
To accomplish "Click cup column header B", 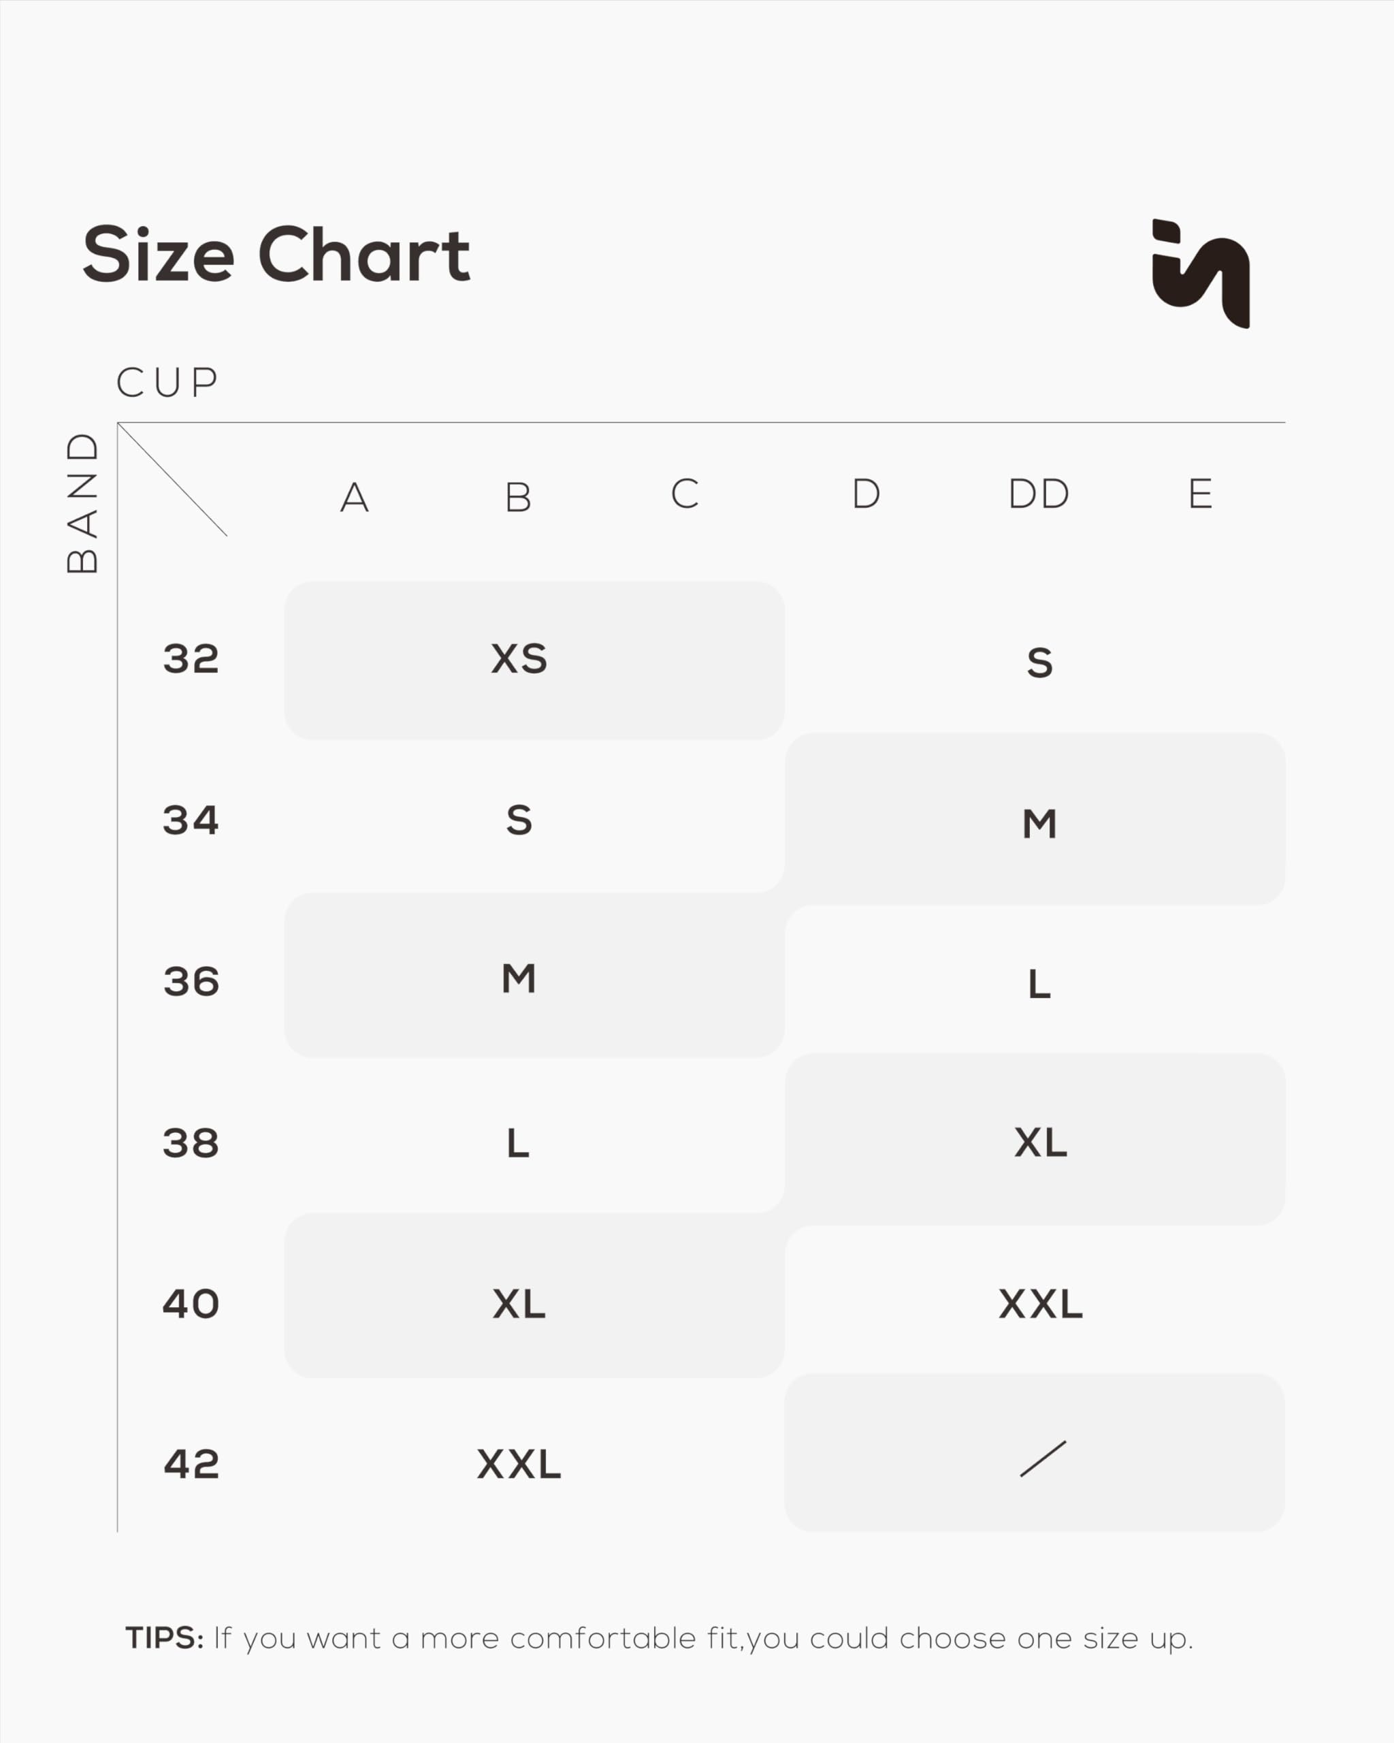I will point(518,497).
